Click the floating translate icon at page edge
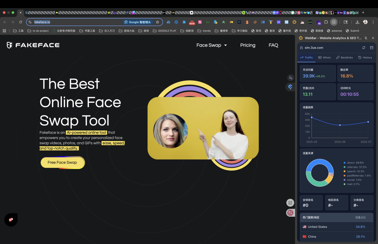Image resolution: width=378 pixels, height=244 pixels. click(291, 78)
